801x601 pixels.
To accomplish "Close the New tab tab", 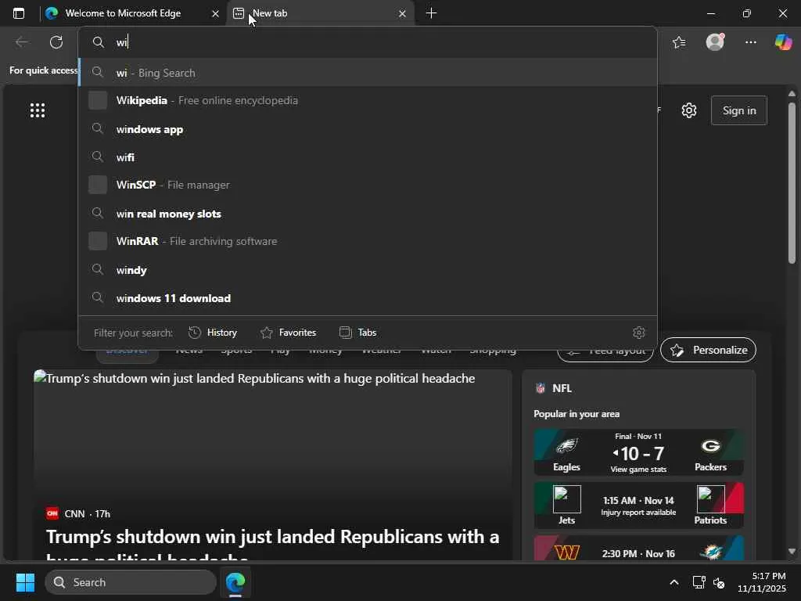I will coord(403,14).
